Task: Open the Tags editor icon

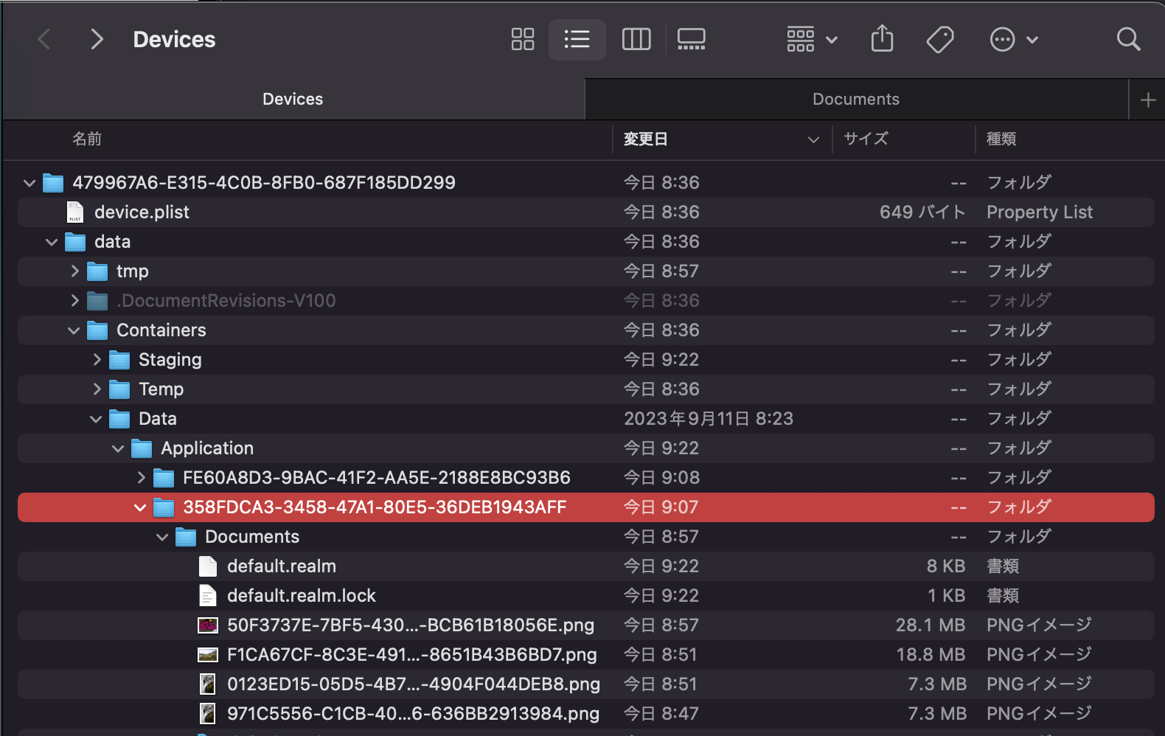Action: [940, 39]
